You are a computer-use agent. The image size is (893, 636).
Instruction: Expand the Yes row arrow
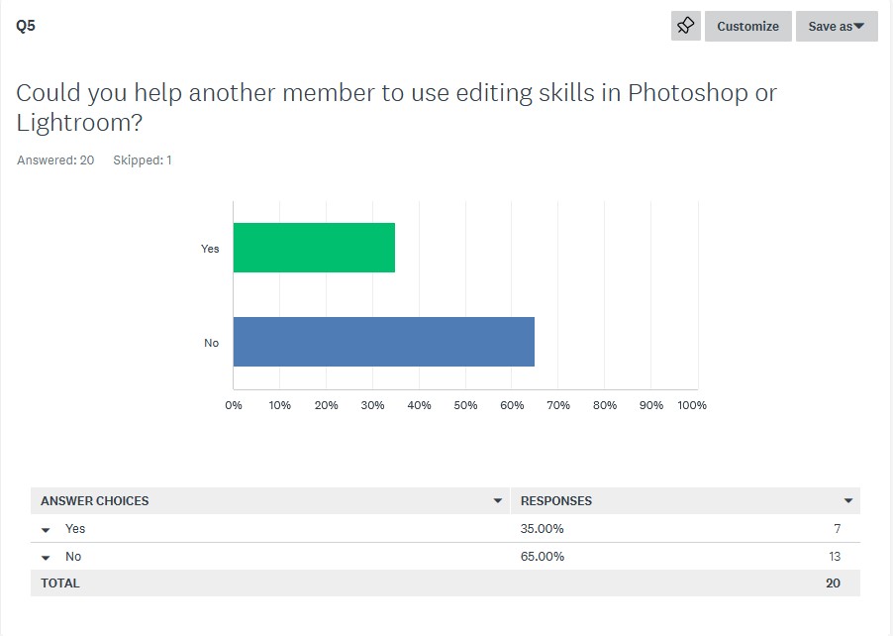tap(46, 530)
